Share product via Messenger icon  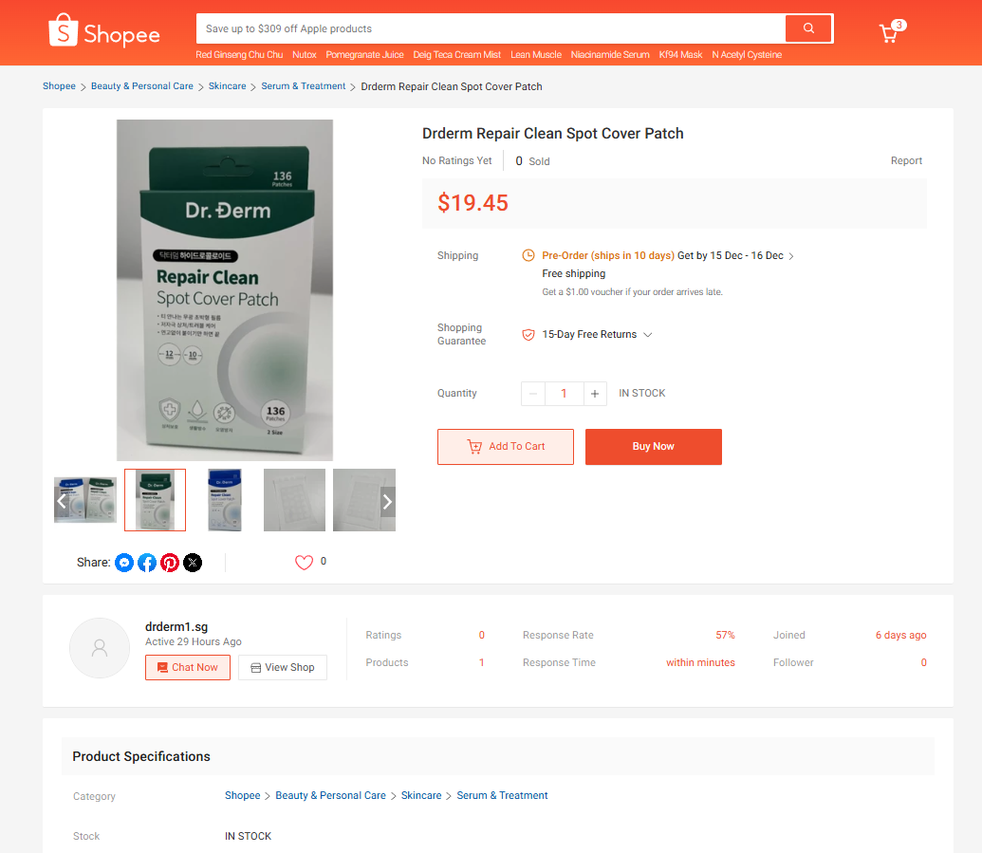click(124, 563)
